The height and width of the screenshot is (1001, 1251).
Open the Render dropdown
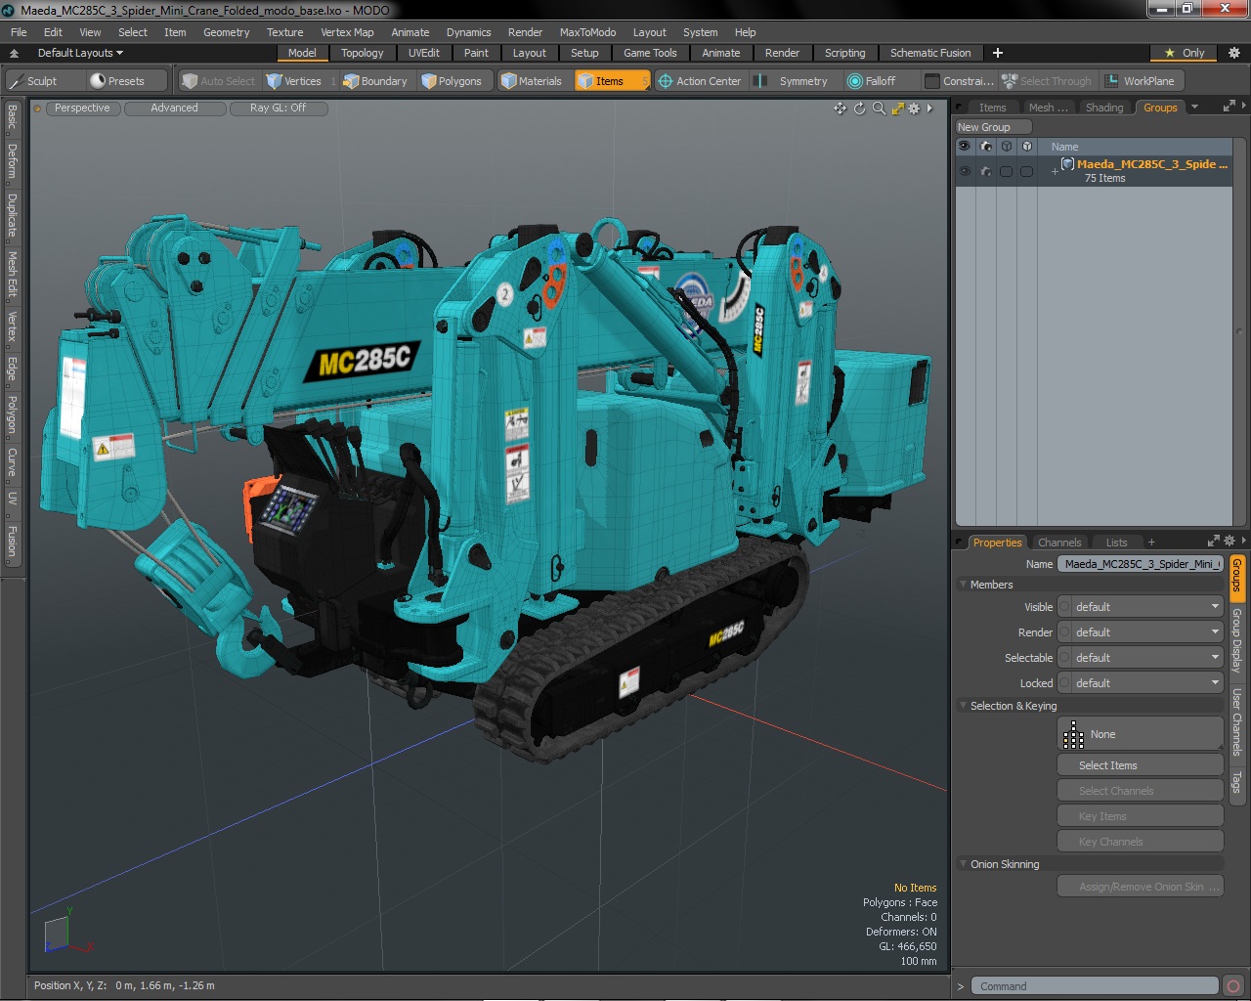coord(1141,632)
